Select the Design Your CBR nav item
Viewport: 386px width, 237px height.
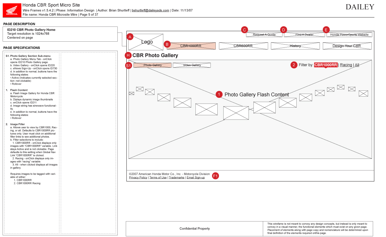(347, 46)
